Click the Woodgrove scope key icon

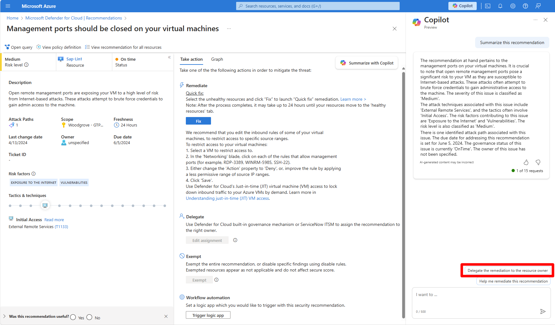tap(64, 125)
